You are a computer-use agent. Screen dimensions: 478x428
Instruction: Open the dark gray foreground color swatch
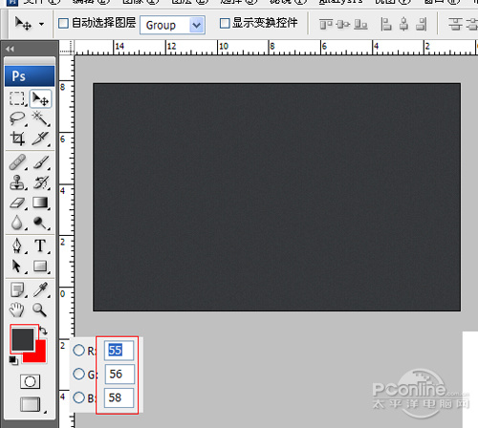click(x=23, y=339)
